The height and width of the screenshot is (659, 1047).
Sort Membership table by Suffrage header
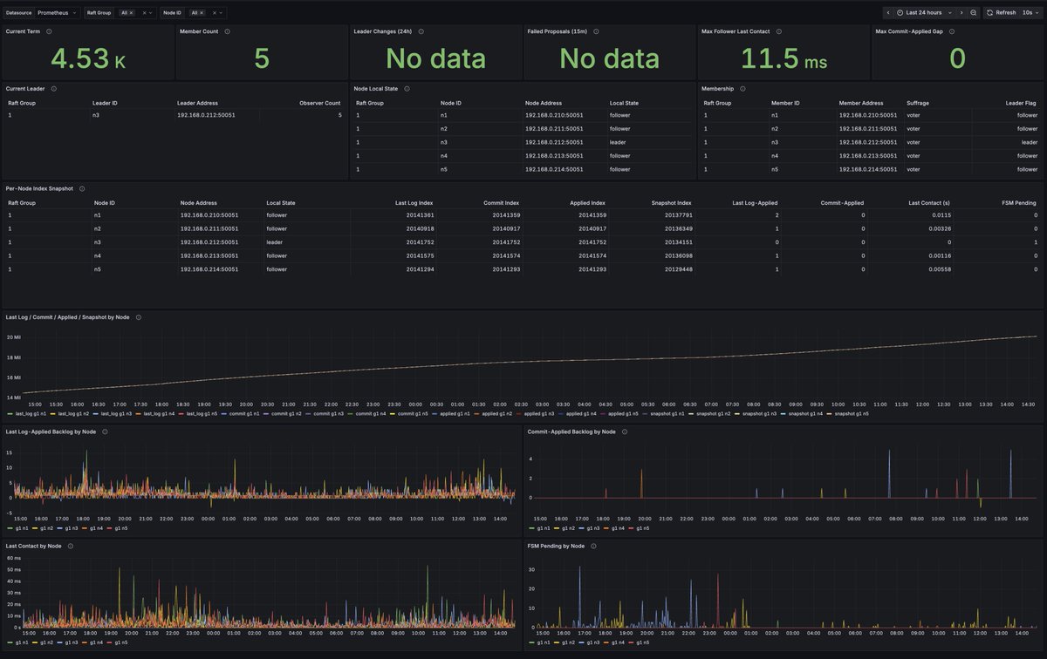[x=918, y=102]
